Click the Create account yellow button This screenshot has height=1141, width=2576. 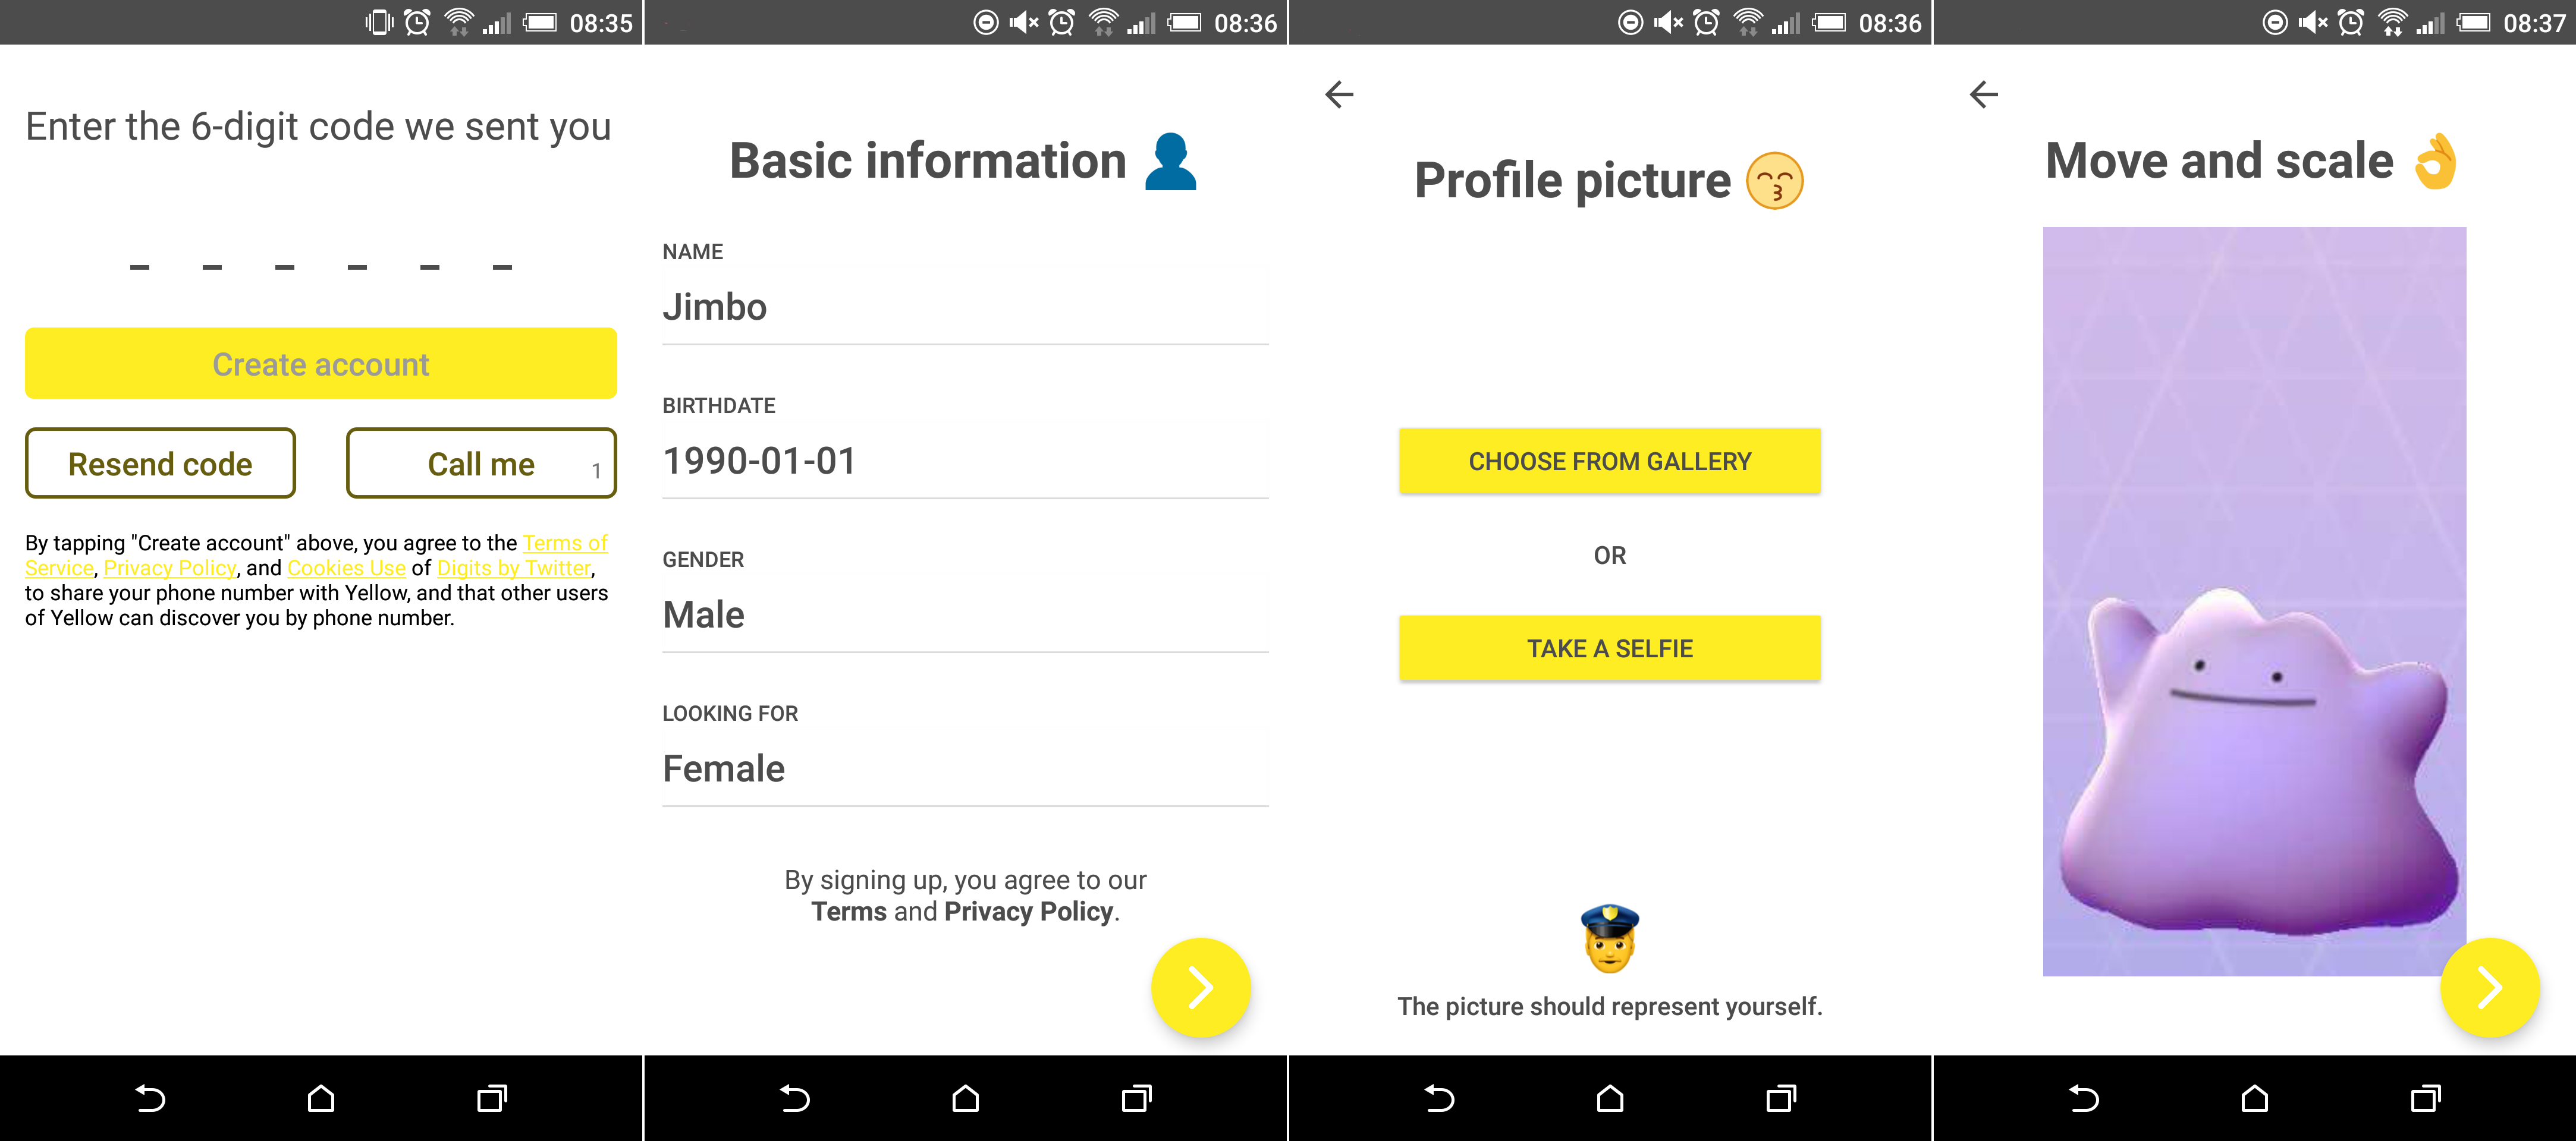[x=322, y=363]
